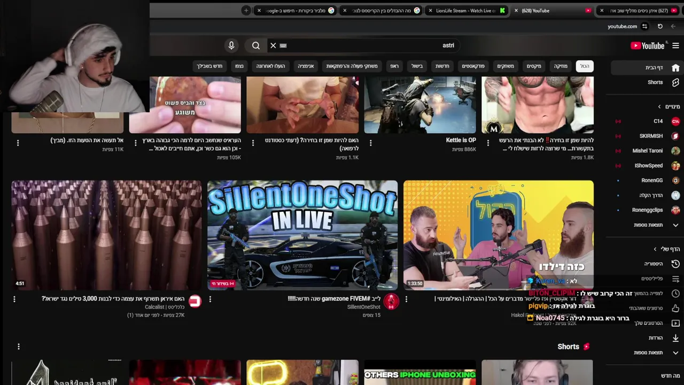Screen dimensions: 684x385
Task: Reload the page with browser refresh
Action: [660, 26]
